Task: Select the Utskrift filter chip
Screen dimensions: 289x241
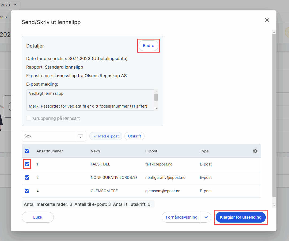Action: pos(134,136)
